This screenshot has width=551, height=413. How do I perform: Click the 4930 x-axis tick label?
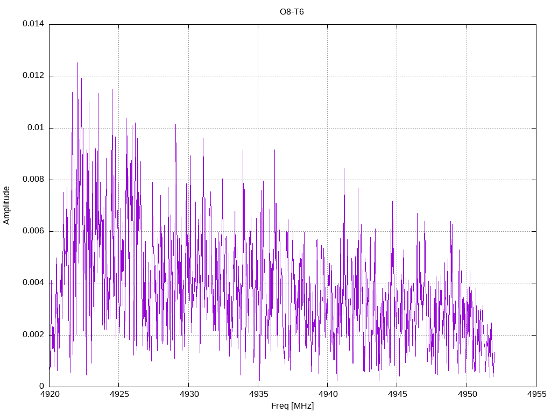point(189,394)
